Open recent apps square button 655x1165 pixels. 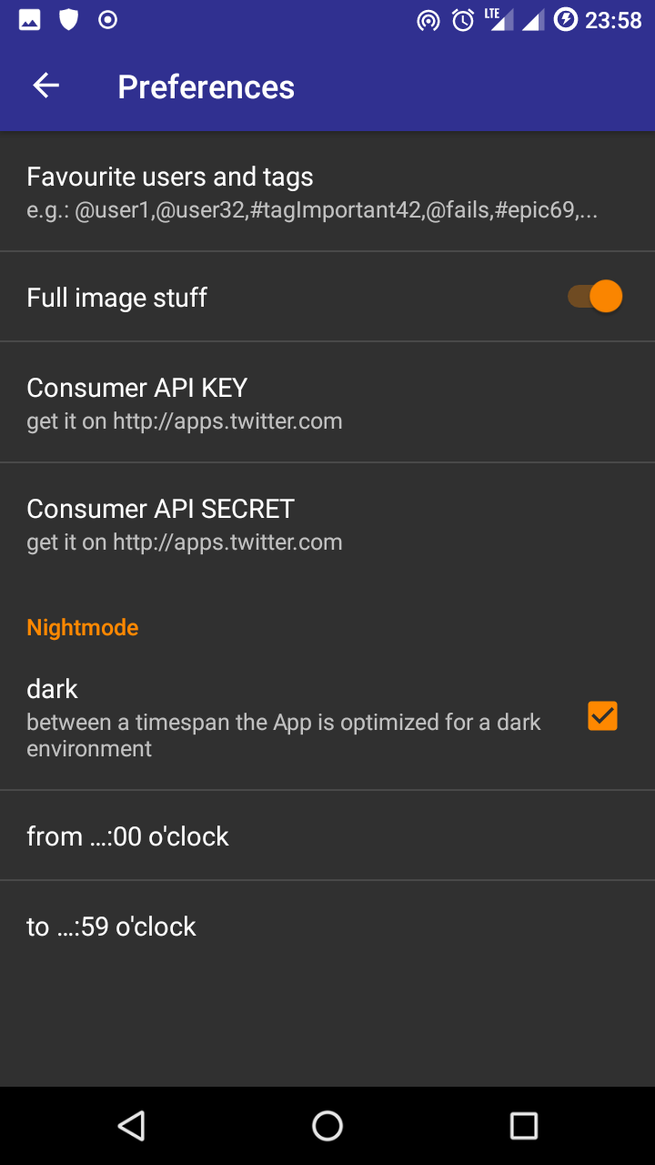point(523,1126)
